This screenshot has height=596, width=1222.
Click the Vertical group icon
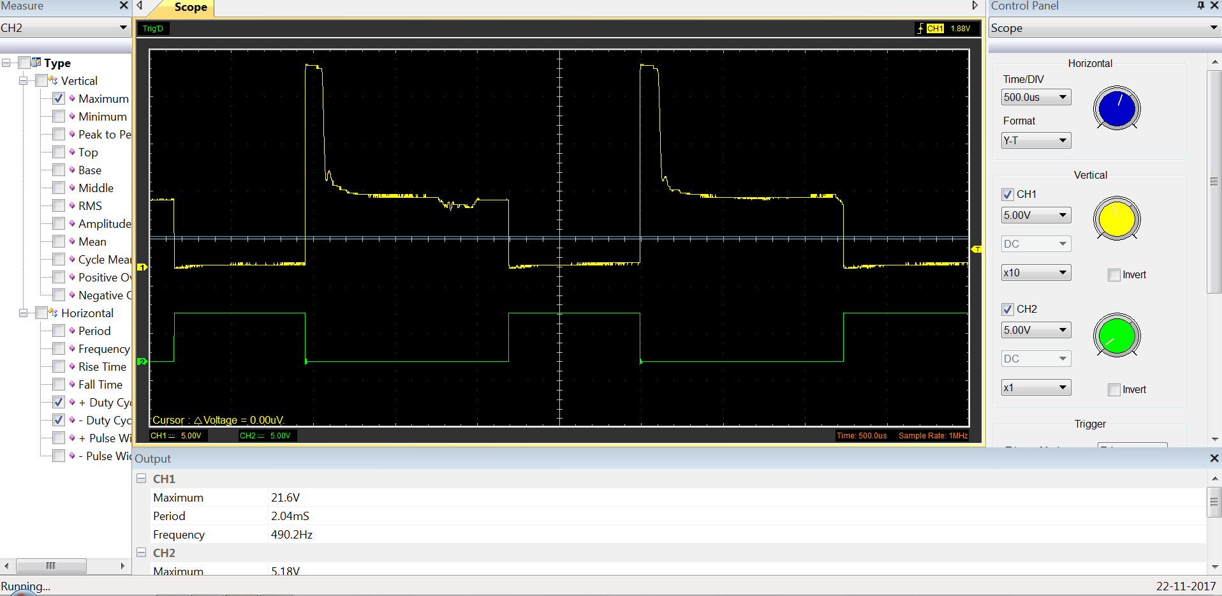(53, 80)
